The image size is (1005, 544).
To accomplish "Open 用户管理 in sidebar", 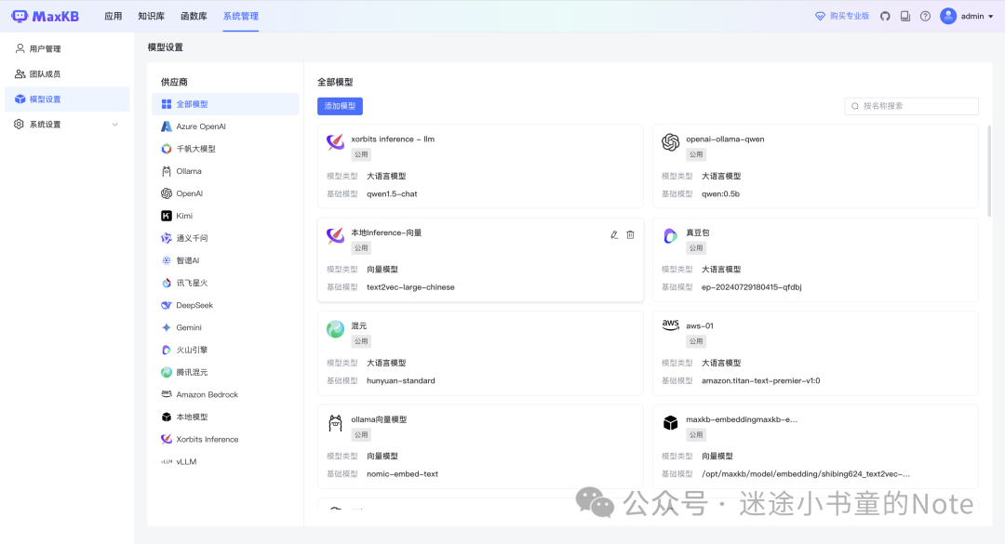I will [67, 48].
